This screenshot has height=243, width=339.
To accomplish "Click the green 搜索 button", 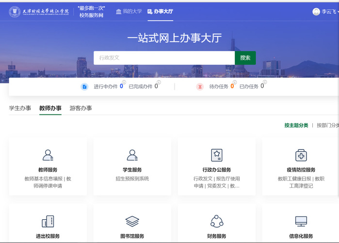I will [x=245, y=58].
